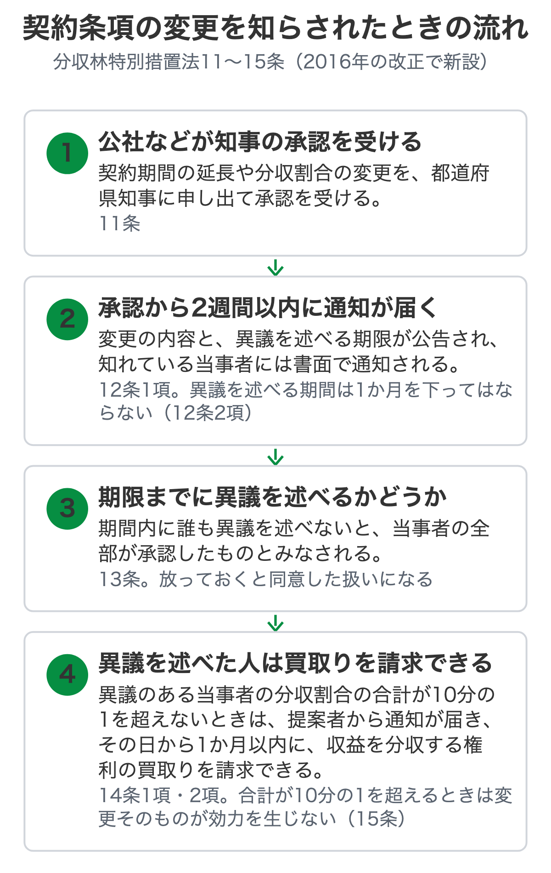Click the arrow between steps 1 and 2

[275, 267]
